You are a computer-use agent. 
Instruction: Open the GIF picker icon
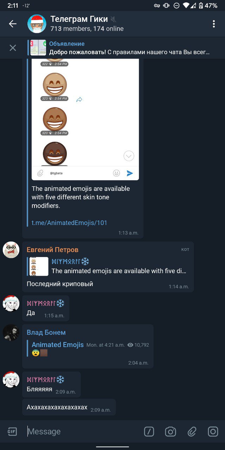click(12, 431)
